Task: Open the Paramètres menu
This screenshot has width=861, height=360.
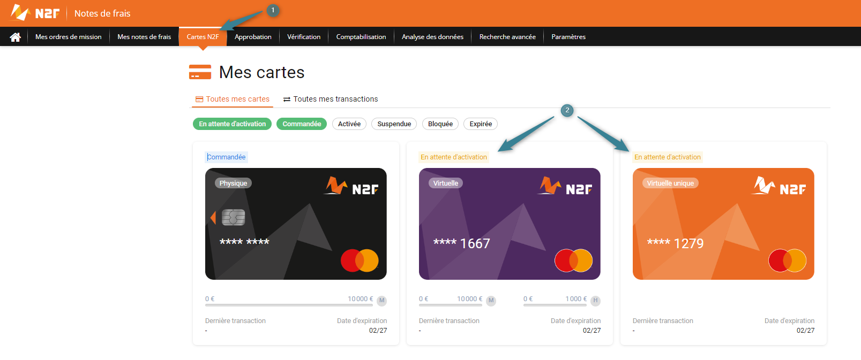Action: point(568,37)
